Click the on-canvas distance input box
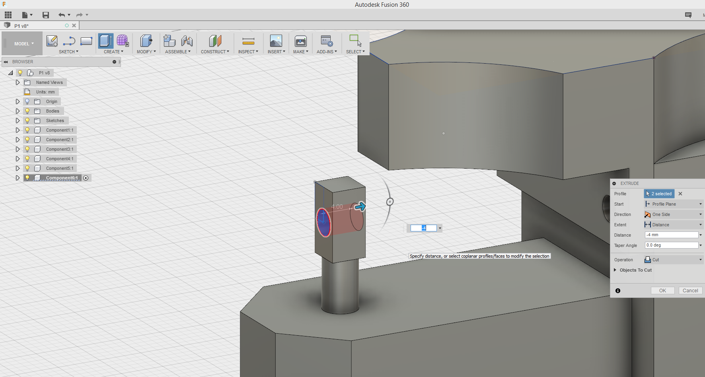The height and width of the screenshot is (377, 705). 424,228
